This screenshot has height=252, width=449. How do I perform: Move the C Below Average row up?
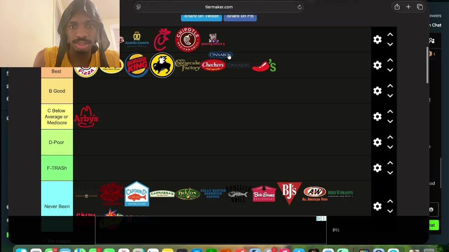pyautogui.click(x=390, y=112)
